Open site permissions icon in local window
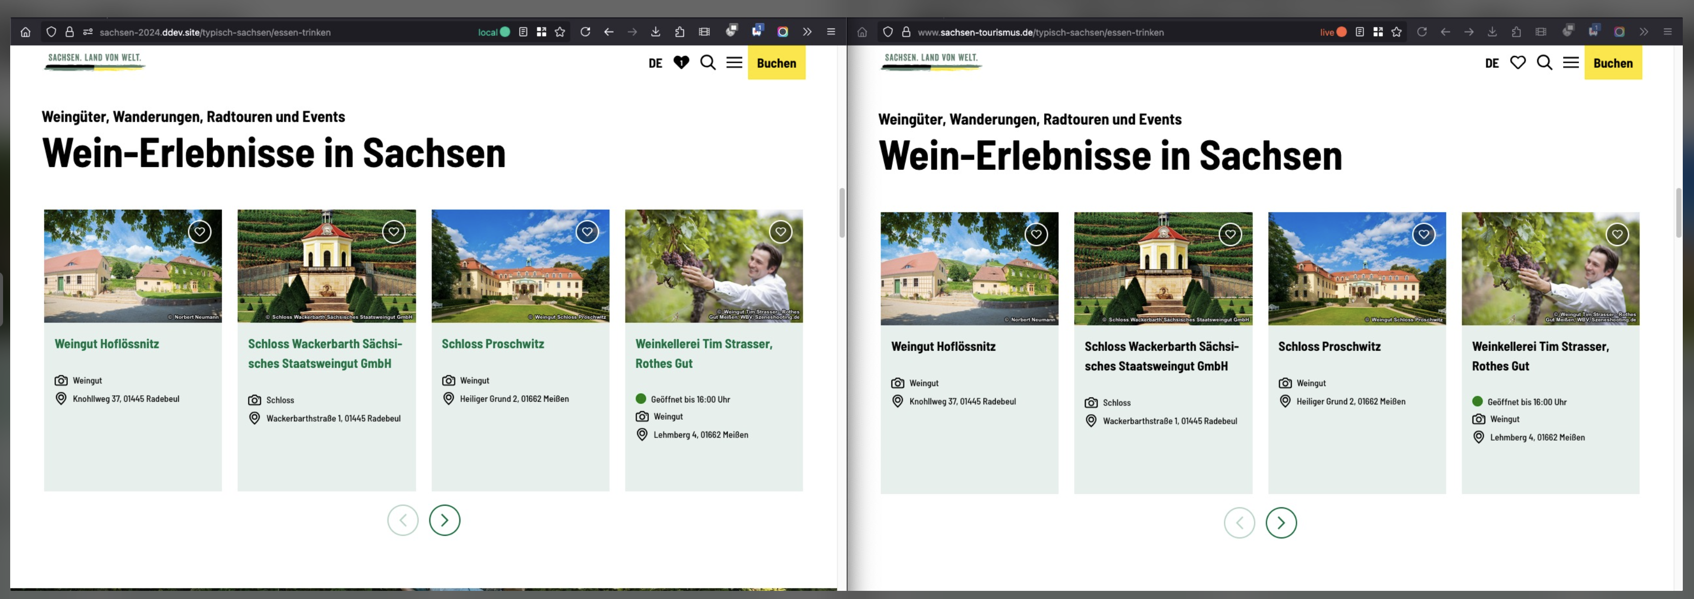Screen dimensions: 1694x599 click(88, 32)
